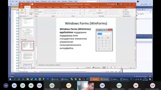This screenshot has height=90, width=161.
Task: Open the Debug menu in Visual Studio
Action: [x=37, y=1]
